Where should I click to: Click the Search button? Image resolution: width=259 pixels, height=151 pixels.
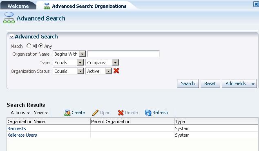(188, 83)
